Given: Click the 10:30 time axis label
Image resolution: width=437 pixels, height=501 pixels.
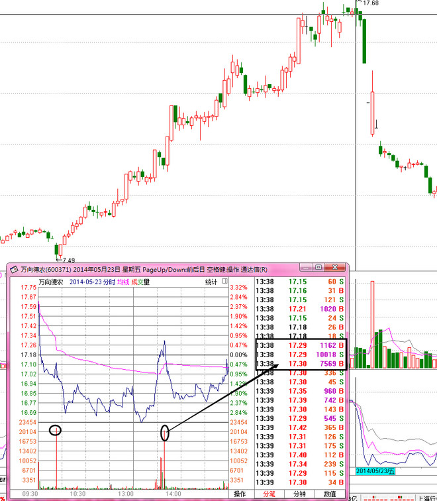Looking at the screenshot, I should tap(77, 494).
